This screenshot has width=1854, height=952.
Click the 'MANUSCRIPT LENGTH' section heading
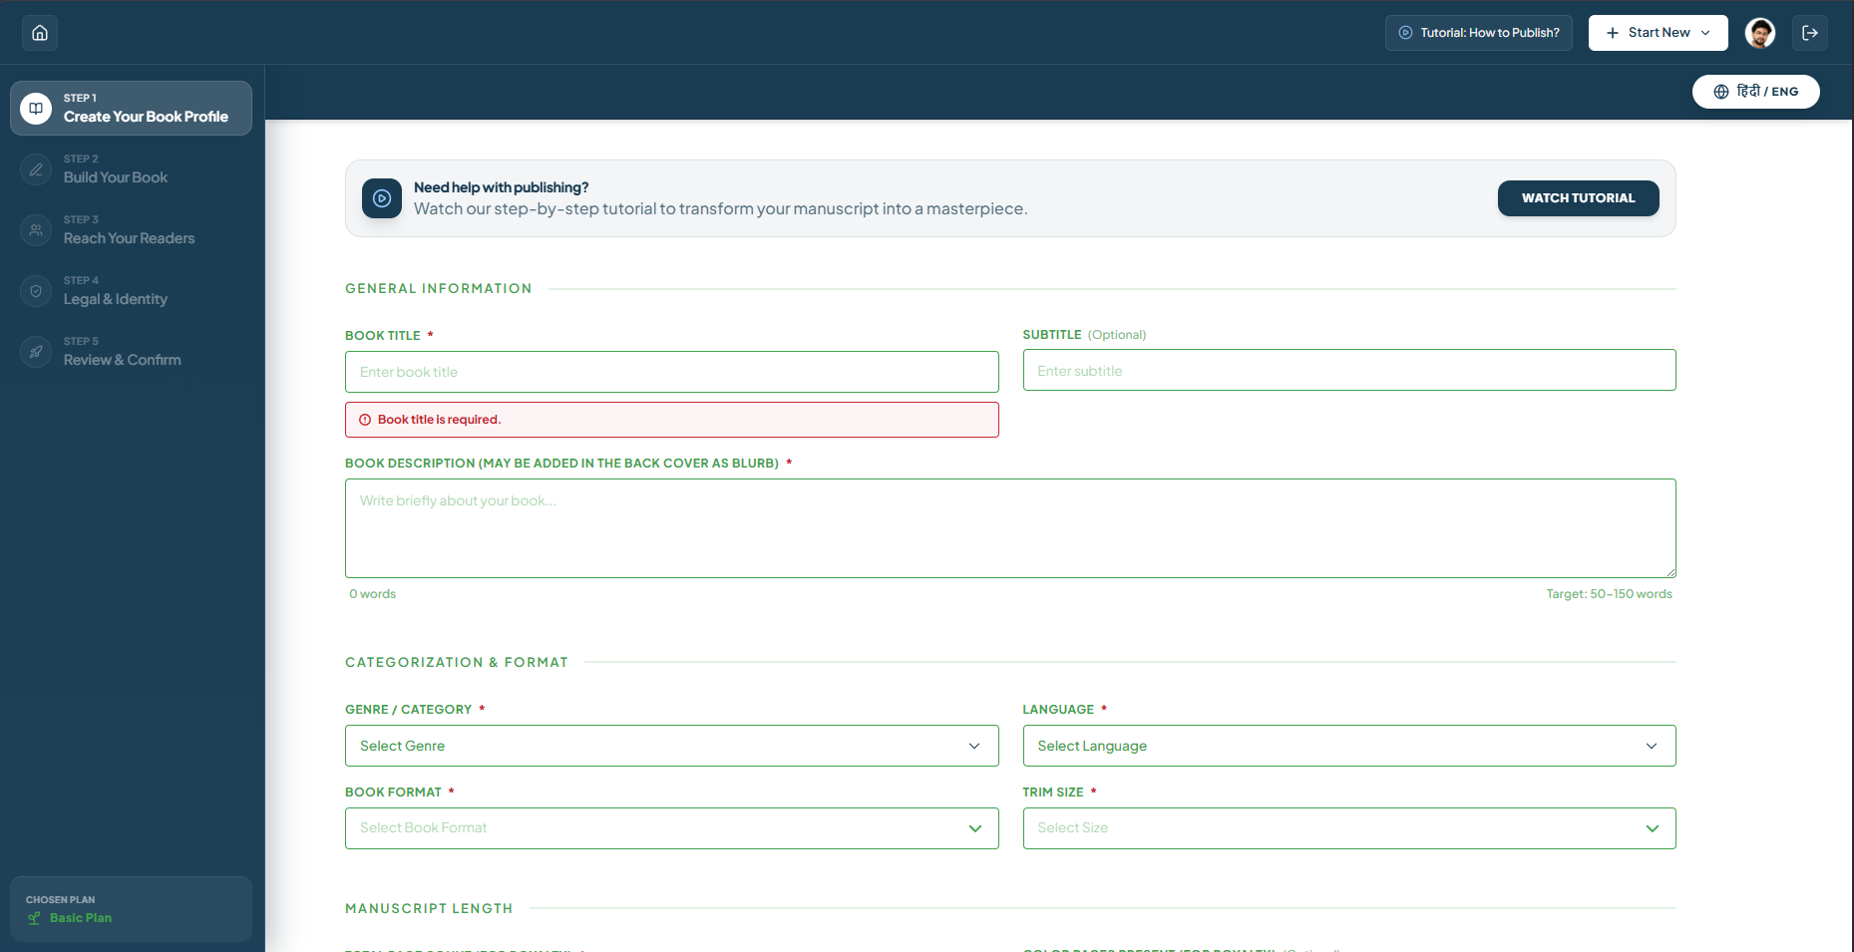tap(429, 909)
